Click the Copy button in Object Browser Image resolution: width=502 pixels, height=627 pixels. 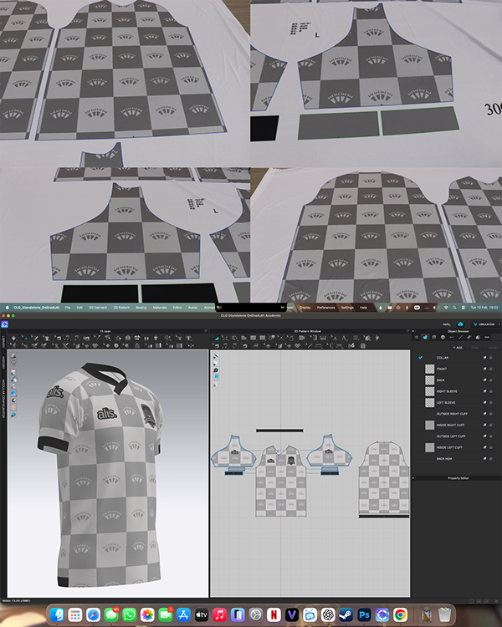pyautogui.click(x=475, y=348)
